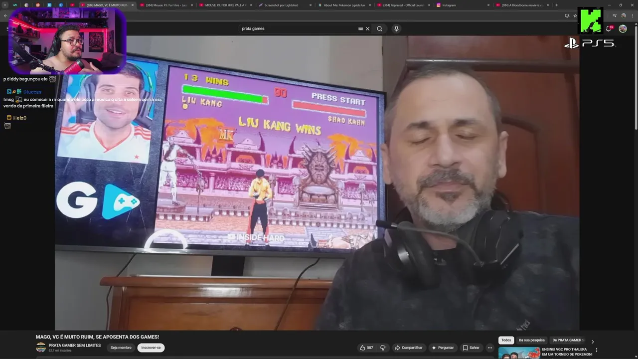Dislike the video
The image size is (638, 359).
click(x=383, y=348)
